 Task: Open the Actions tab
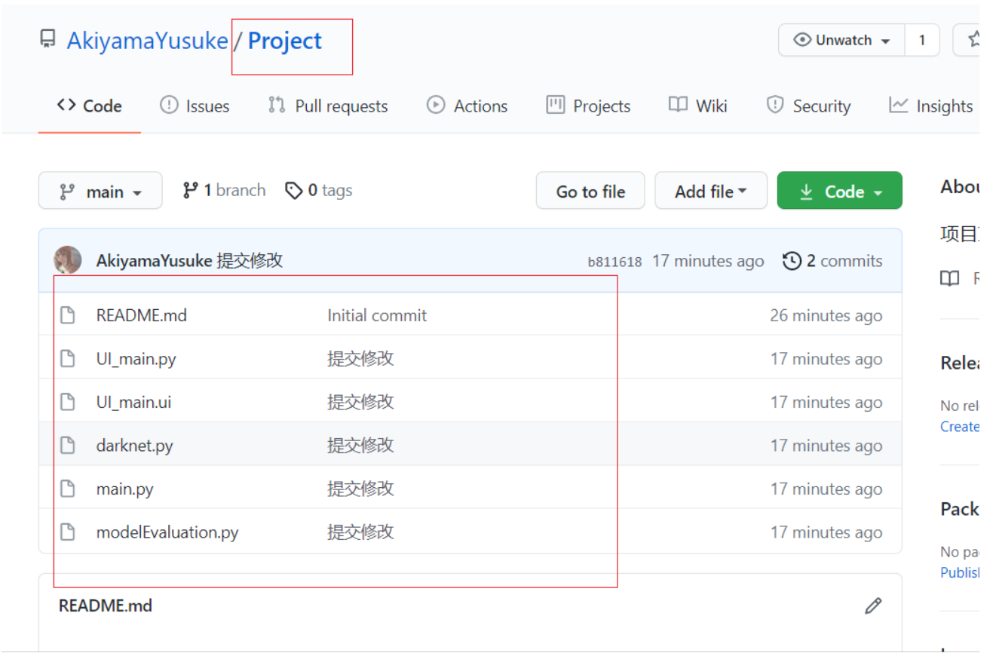pos(467,106)
